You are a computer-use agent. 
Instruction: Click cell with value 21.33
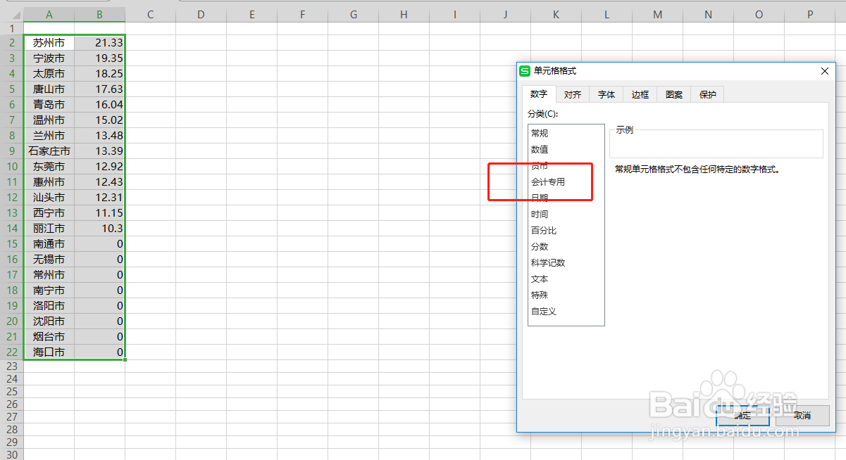click(99, 42)
